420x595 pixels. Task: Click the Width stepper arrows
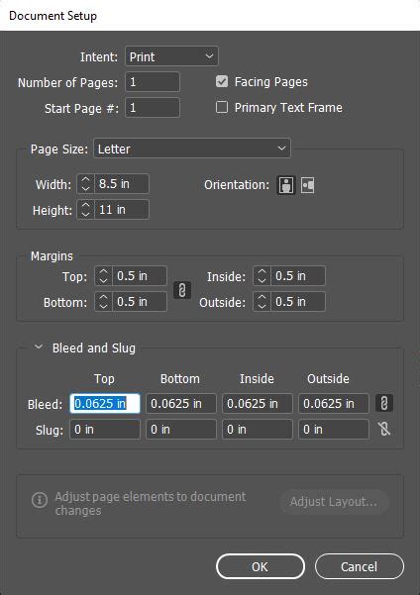86,184
